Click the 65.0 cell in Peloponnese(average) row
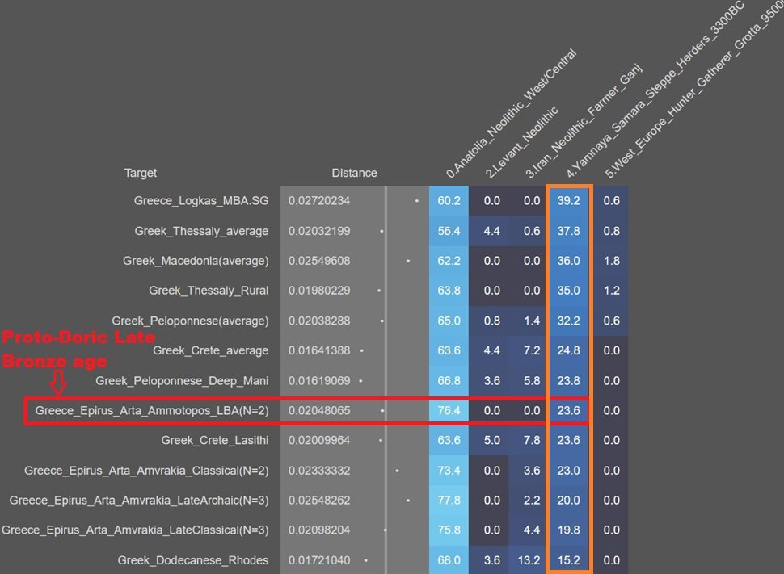This screenshot has width=784, height=574. pos(449,321)
